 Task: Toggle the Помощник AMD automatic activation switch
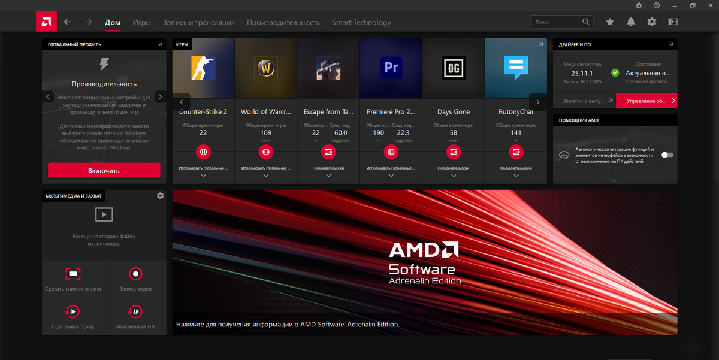[667, 155]
